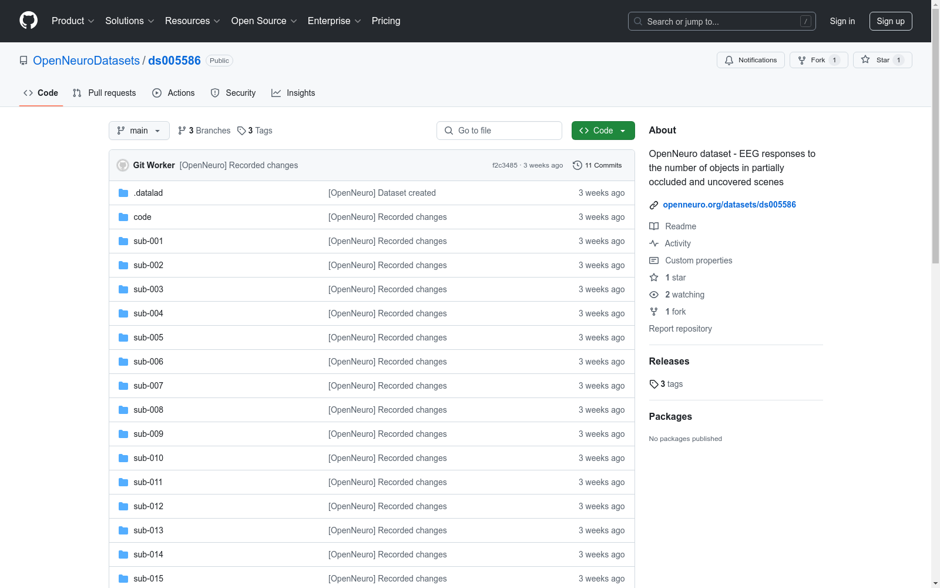Viewport: 940px width, 588px height.
Task: Switch to the Insights tab
Action: pos(293,93)
